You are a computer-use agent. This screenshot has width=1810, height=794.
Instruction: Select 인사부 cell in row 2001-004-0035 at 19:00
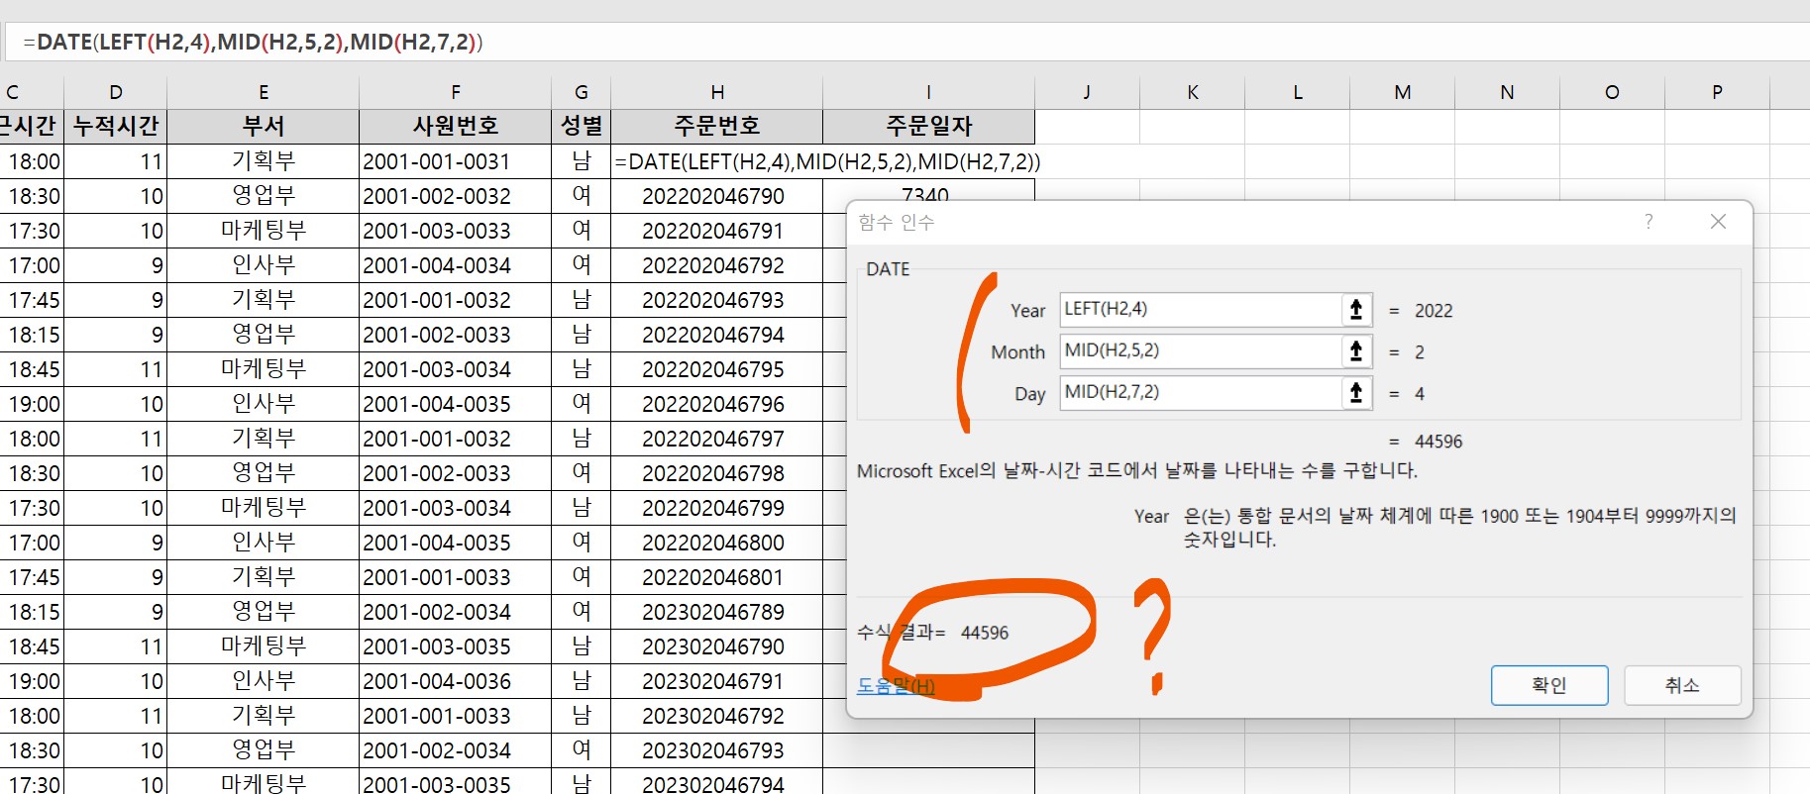pyautogui.click(x=264, y=404)
